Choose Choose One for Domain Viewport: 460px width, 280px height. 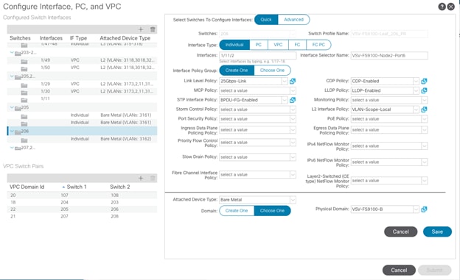pos(272,211)
